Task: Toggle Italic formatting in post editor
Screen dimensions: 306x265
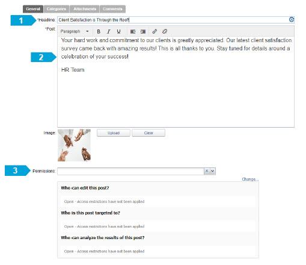Action: (x=109, y=31)
